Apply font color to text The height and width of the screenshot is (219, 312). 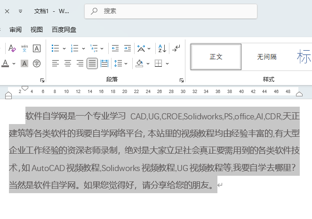point(5,63)
